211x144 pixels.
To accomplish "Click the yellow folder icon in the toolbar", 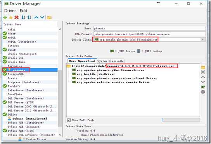I will (x=49, y=17).
